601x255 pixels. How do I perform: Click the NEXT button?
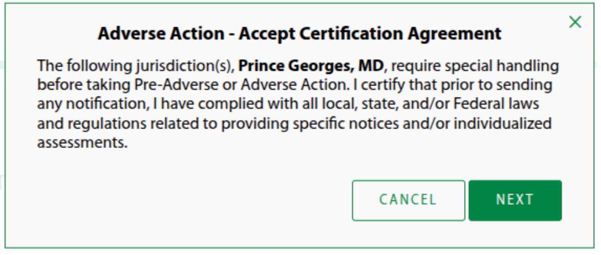pos(515,200)
